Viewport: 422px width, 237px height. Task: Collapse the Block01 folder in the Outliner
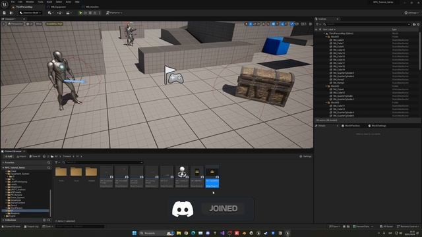coord(326,37)
